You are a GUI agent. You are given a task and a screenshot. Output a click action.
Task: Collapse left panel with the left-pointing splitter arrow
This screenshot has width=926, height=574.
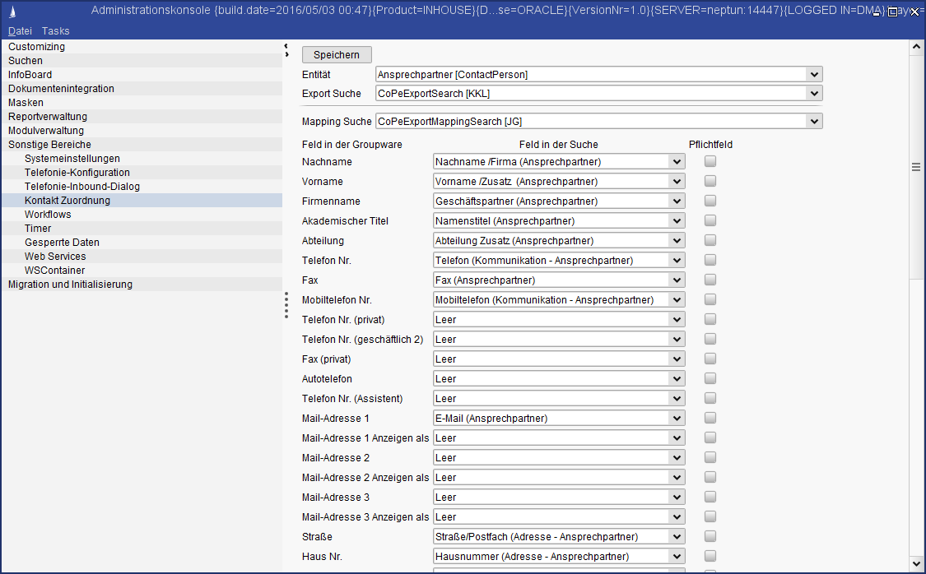[286, 46]
